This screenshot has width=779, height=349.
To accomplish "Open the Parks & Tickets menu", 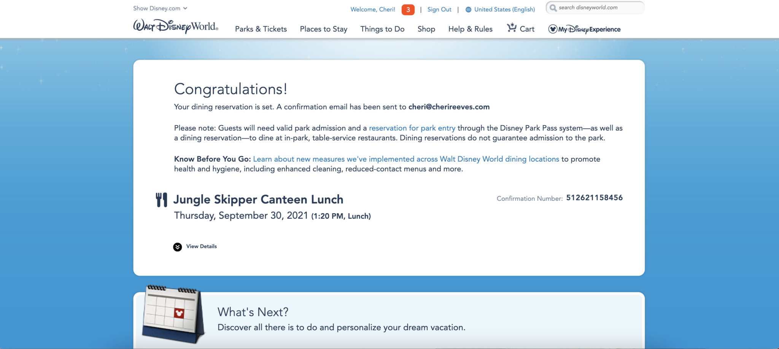I will pos(261,29).
